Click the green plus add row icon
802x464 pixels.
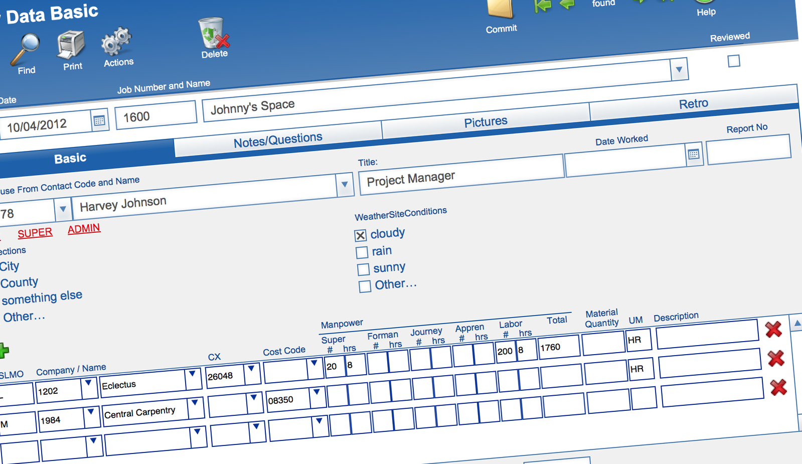(4, 350)
